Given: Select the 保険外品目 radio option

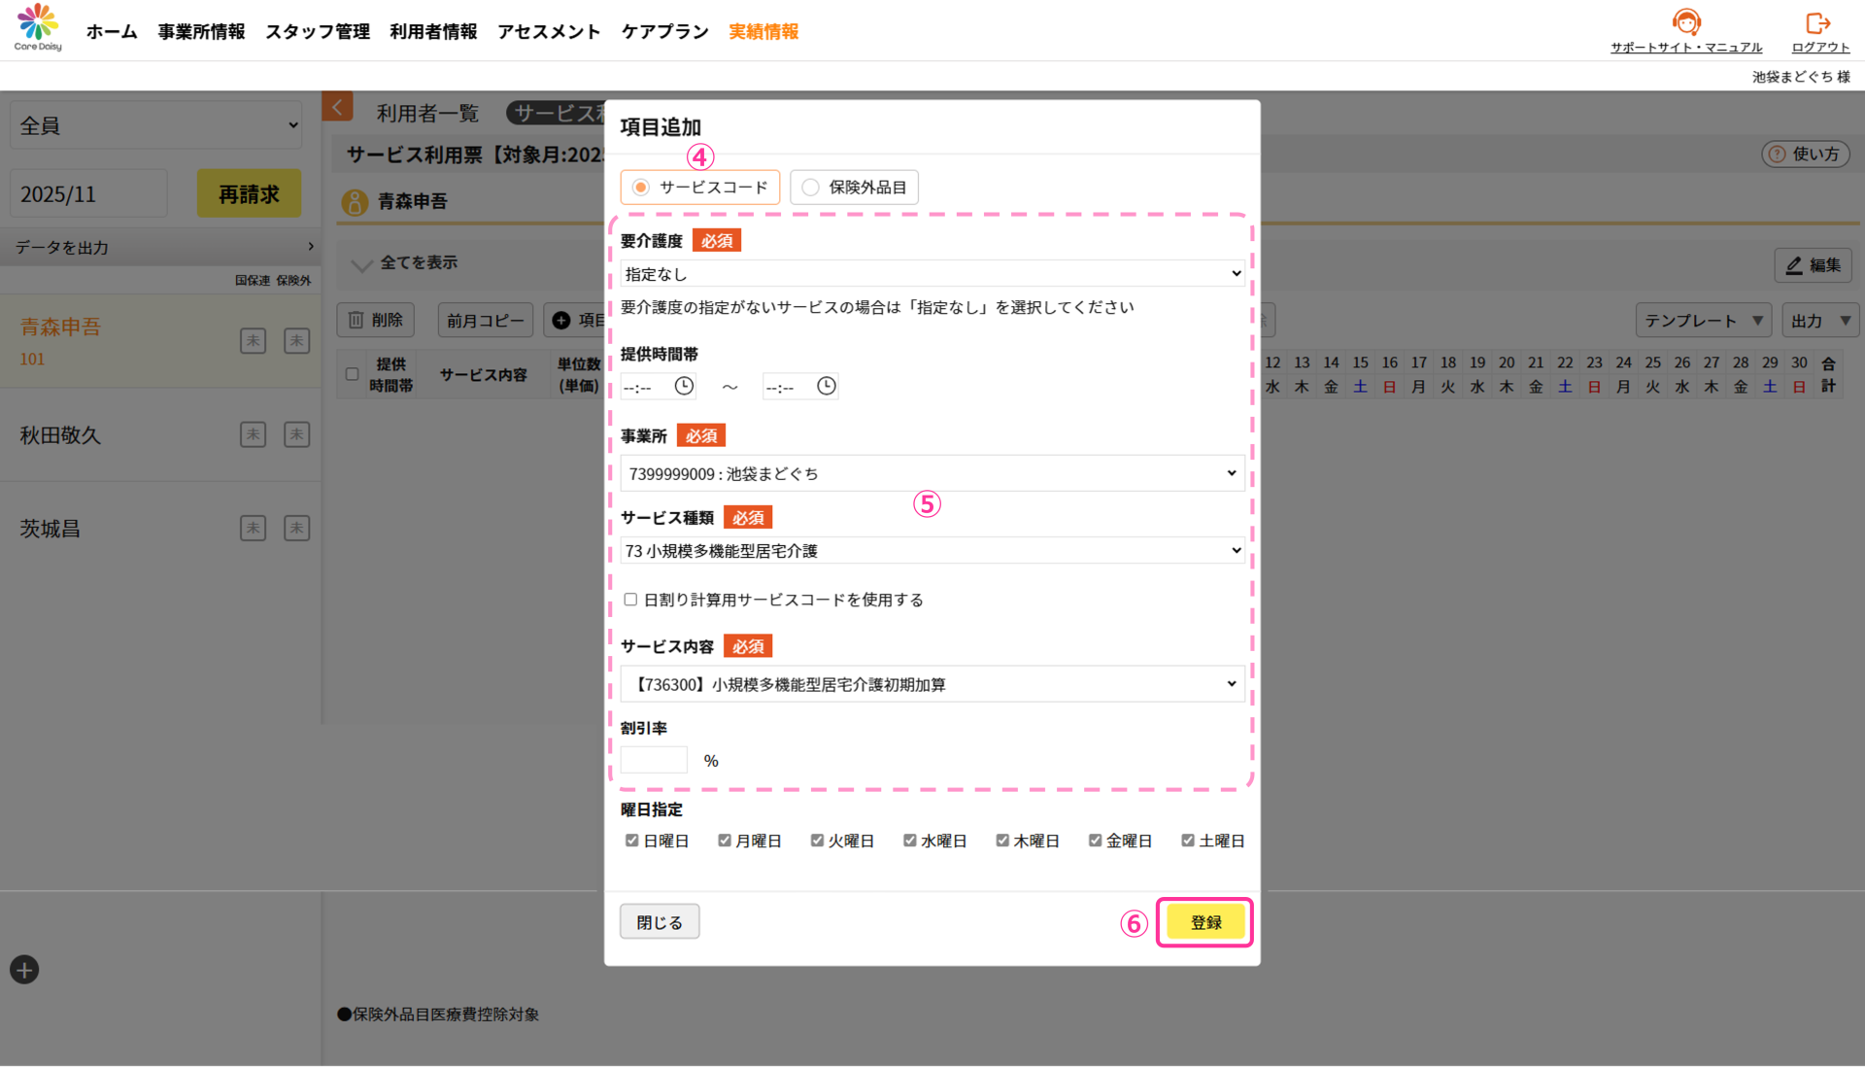Looking at the screenshot, I should (x=811, y=188).
